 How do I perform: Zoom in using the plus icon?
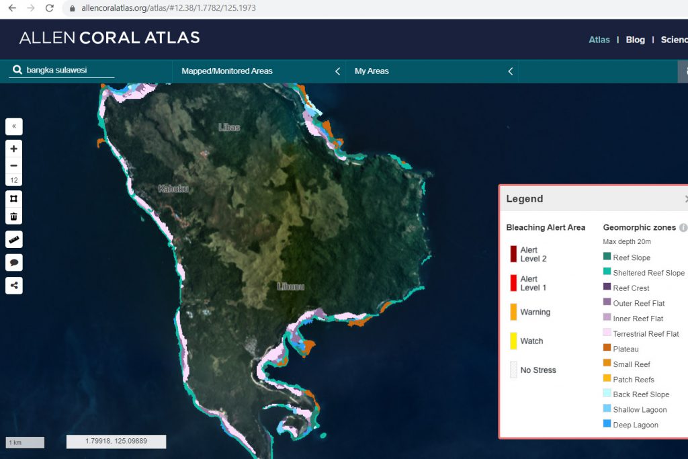point(13,148)
